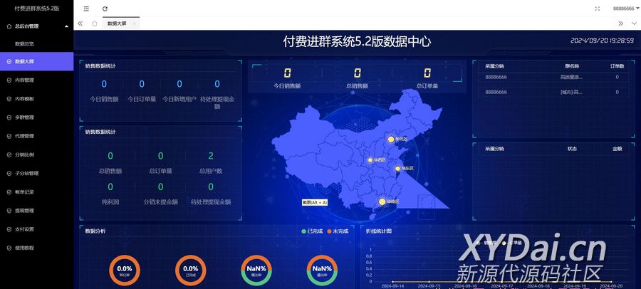
Task: Click the 华北区 map marker
Action: [x=390, y=139]
